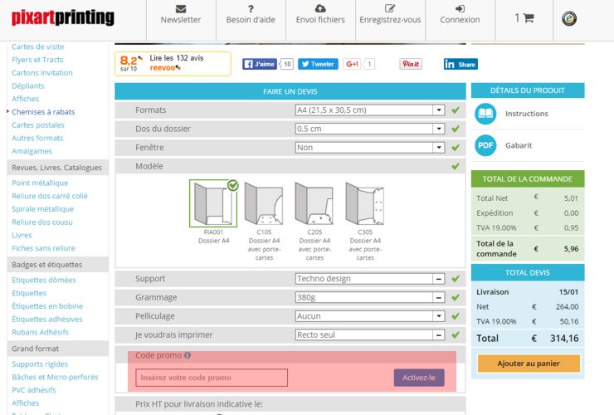
Task: Click the Facebook J'aime button
Action: pyautogui.click(x=259, y=64)
